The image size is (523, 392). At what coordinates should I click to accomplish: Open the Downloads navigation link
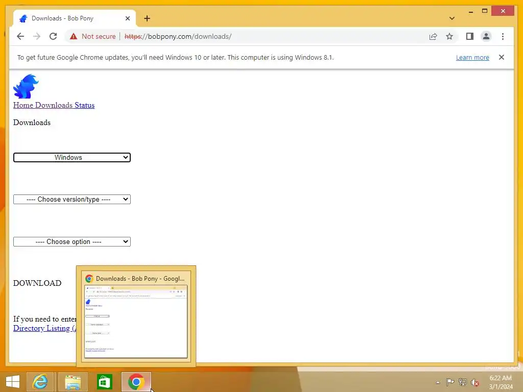coord(54,105)
